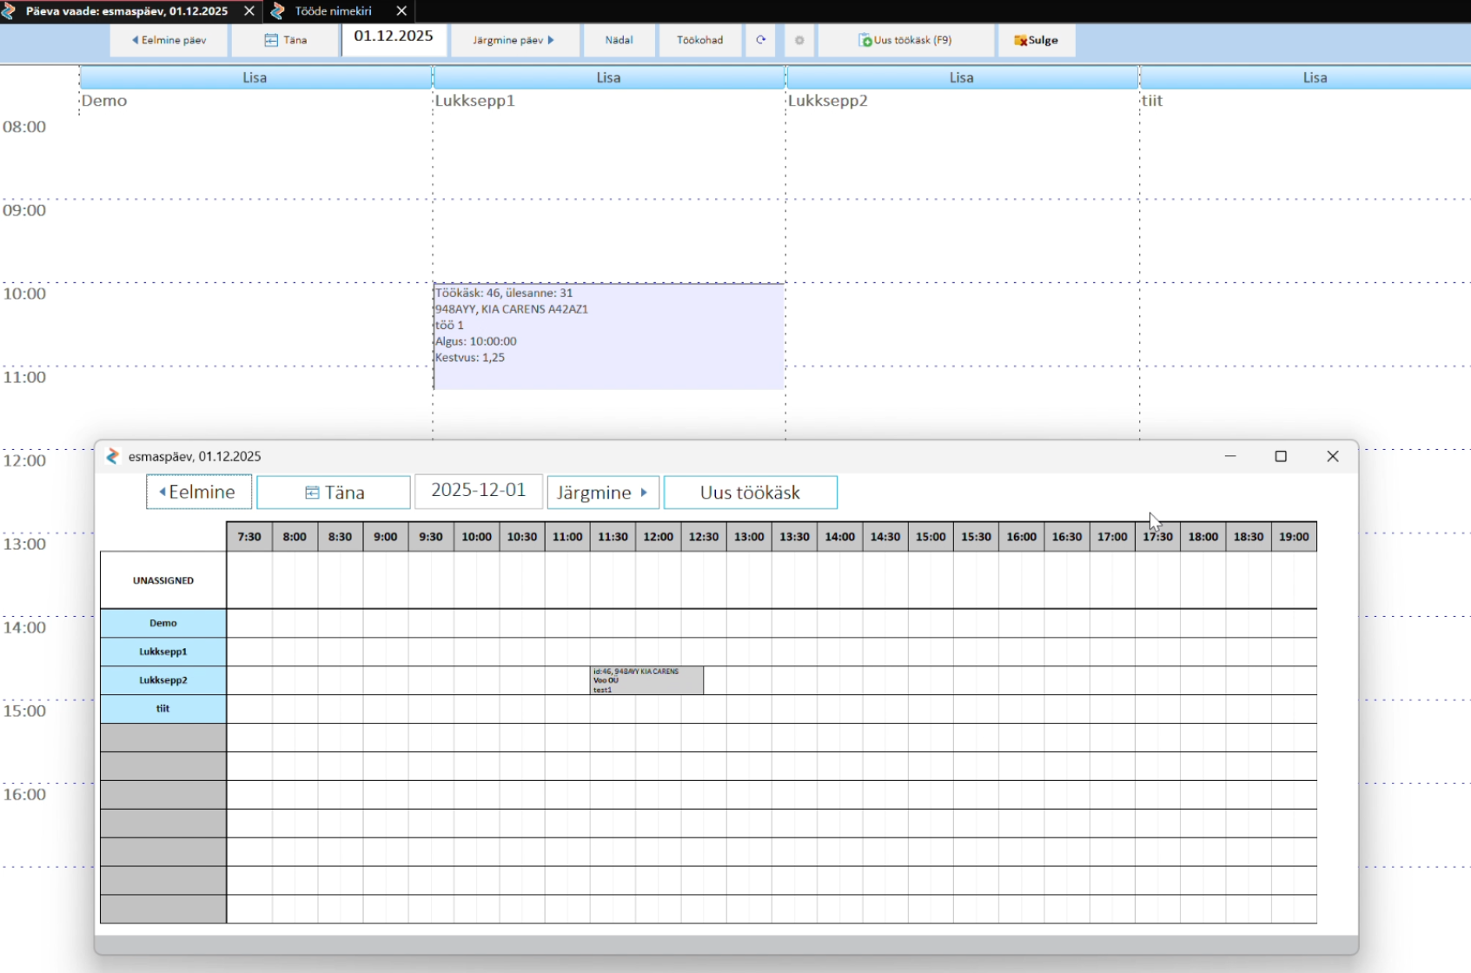Click the refresh icon in the top toolbar
Viewport: 1471px width, 973px height.
click(761, 40)
